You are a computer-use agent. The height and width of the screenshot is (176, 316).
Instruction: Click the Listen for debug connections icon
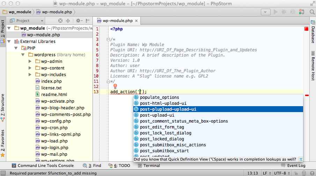[x=301, y=12]
